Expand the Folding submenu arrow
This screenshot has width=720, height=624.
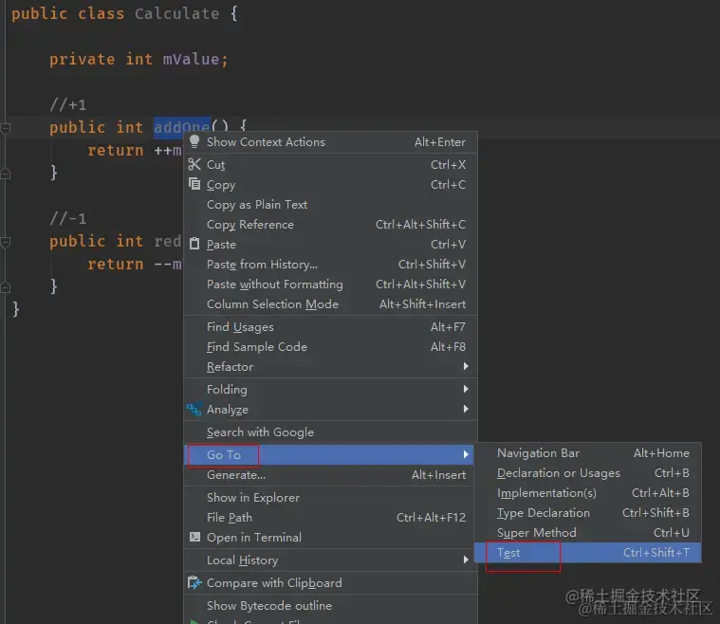click(x=466, y=389)
